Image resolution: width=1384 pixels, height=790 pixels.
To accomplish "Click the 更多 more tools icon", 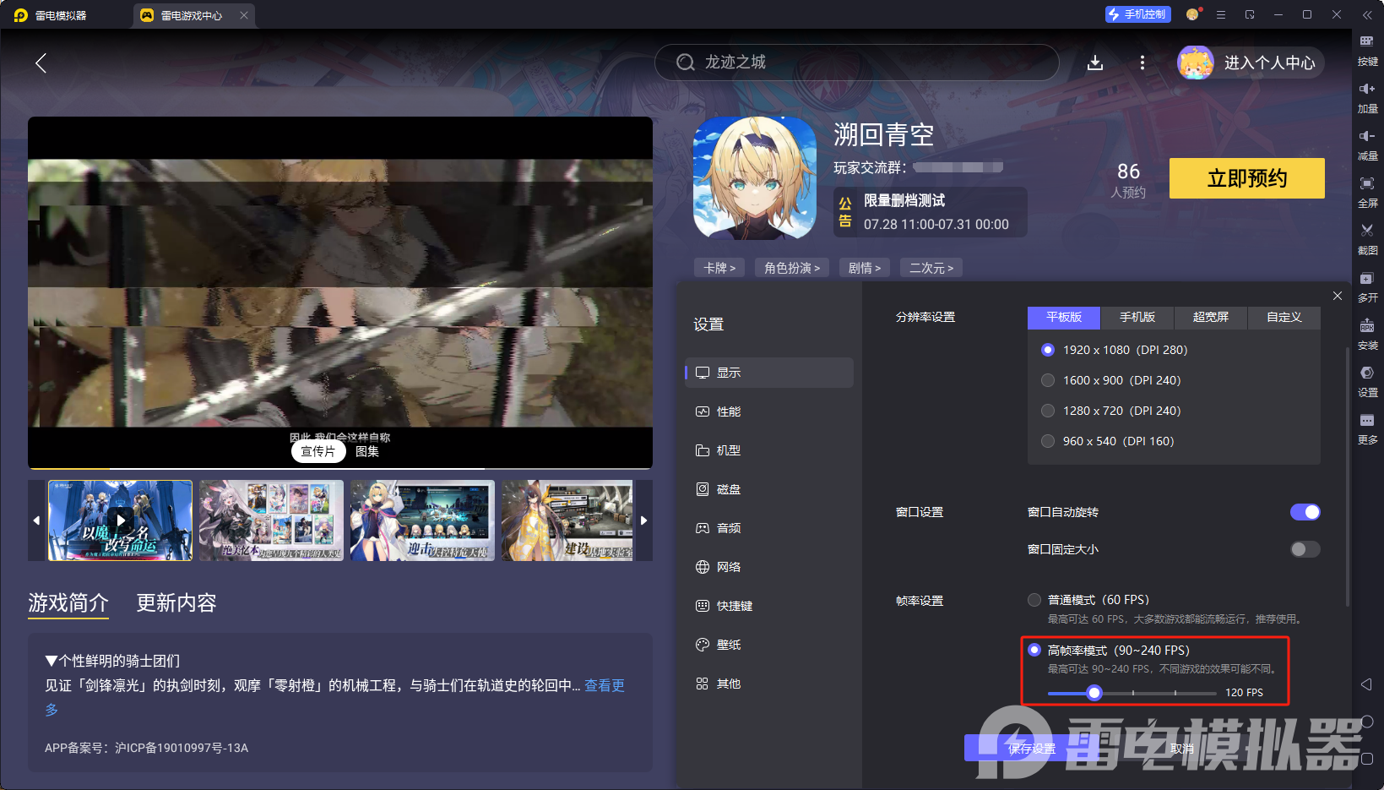I will [x=1367, y=420].
